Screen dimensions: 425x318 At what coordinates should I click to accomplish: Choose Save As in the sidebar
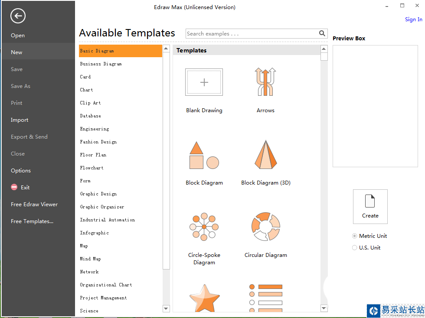tap(20, 86)
